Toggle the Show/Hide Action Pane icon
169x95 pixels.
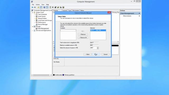[x=47, y=7]
